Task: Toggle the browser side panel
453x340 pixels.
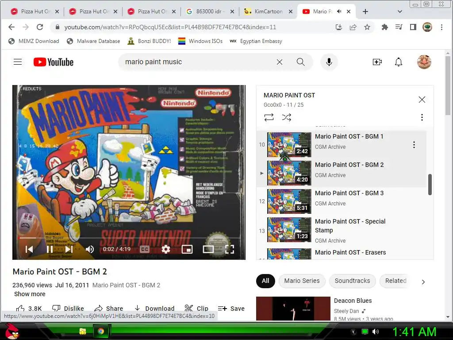Action: click(413, 27)
